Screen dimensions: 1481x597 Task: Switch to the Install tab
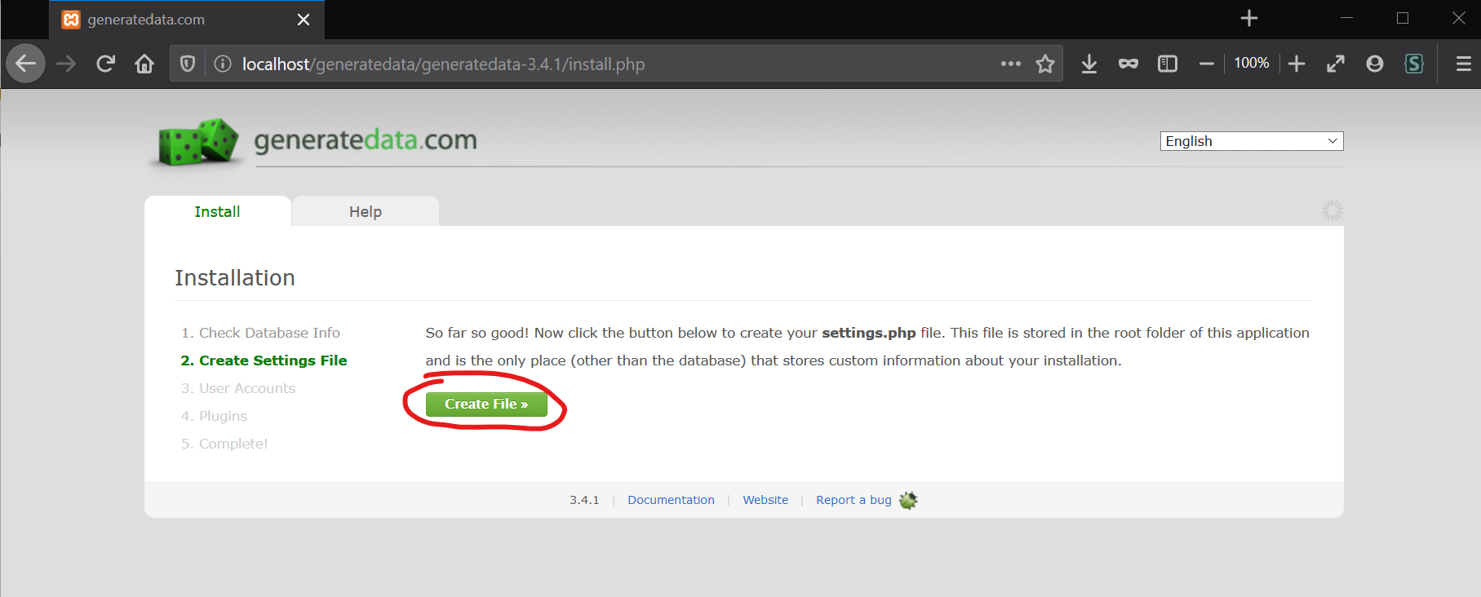tap(218, 211)
